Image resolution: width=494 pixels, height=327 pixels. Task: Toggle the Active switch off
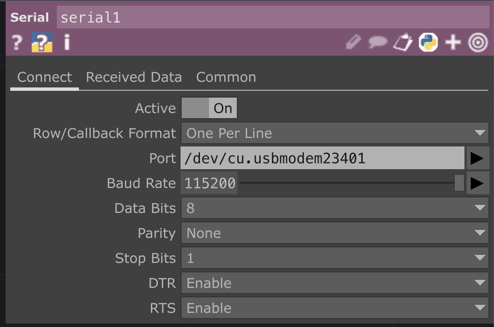[209, 108]
